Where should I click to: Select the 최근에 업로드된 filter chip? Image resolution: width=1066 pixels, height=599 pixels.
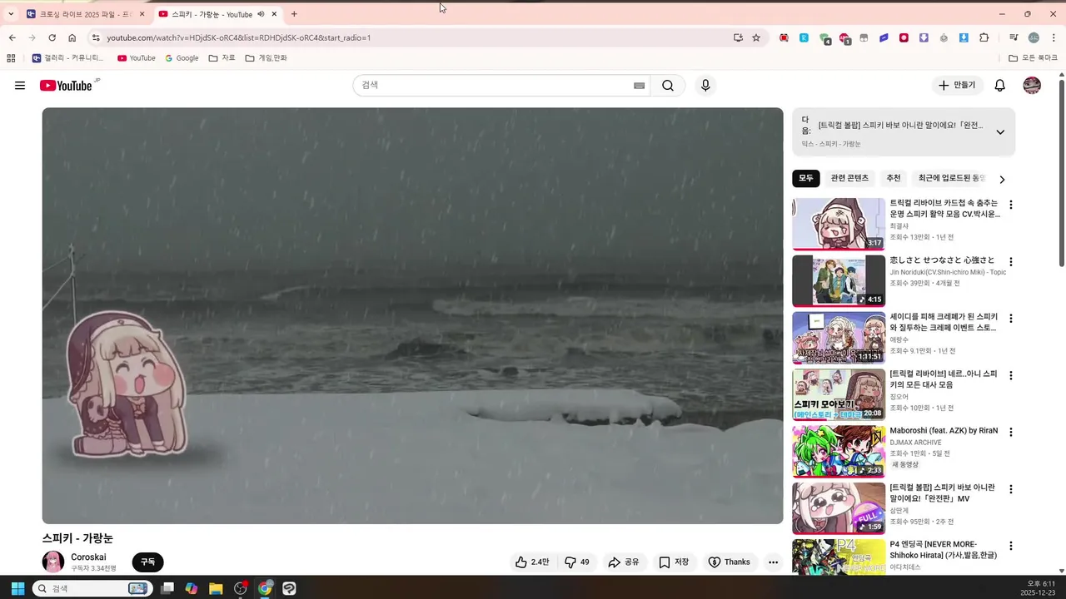tap(951, 178)
